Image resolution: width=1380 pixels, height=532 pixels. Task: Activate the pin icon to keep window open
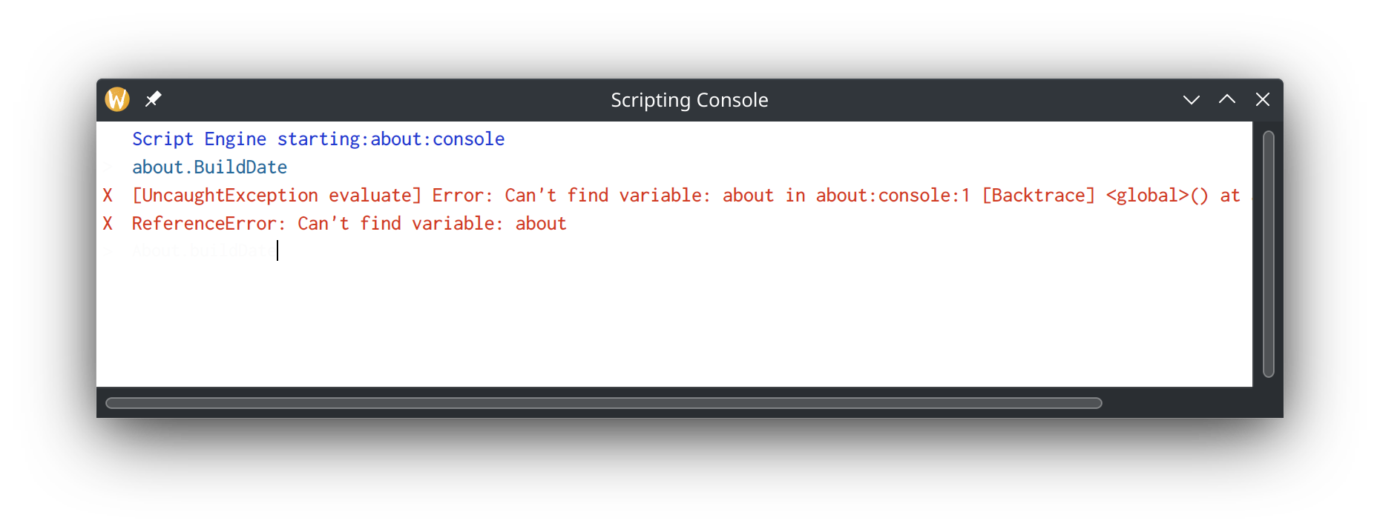154,99
